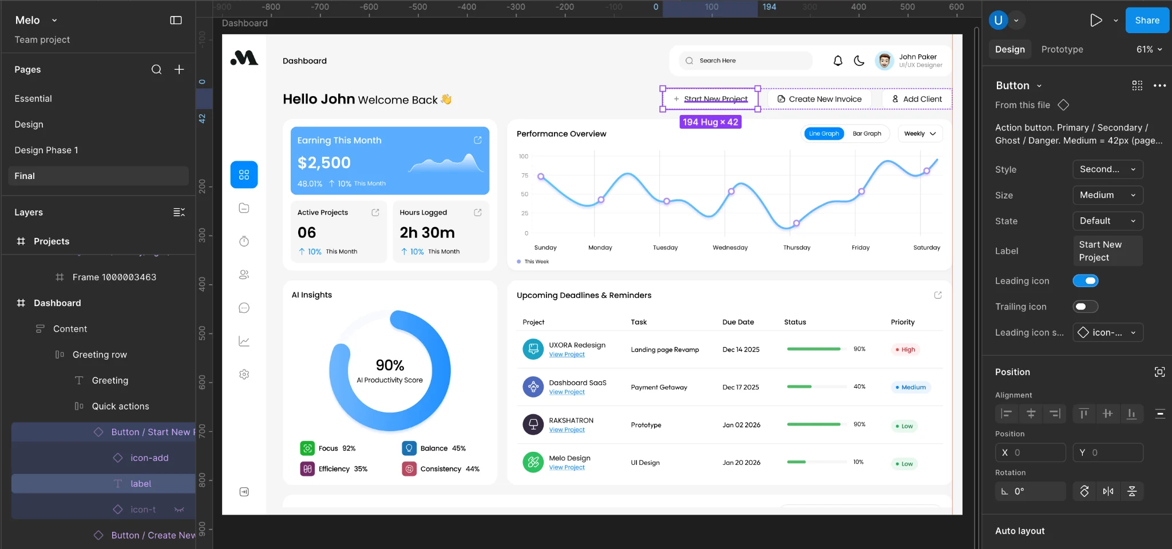Click the Search Here field
The height and width of the screenshot is (549, 1172).
pos(746,61)
